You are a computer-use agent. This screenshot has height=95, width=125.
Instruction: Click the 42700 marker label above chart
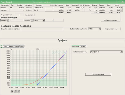pyautogui.click(x=37, y=49)
